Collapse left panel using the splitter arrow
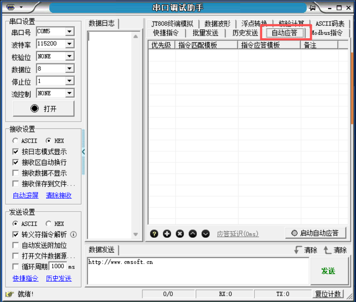This screenshot has height=302, width=356. click(83, 152)
